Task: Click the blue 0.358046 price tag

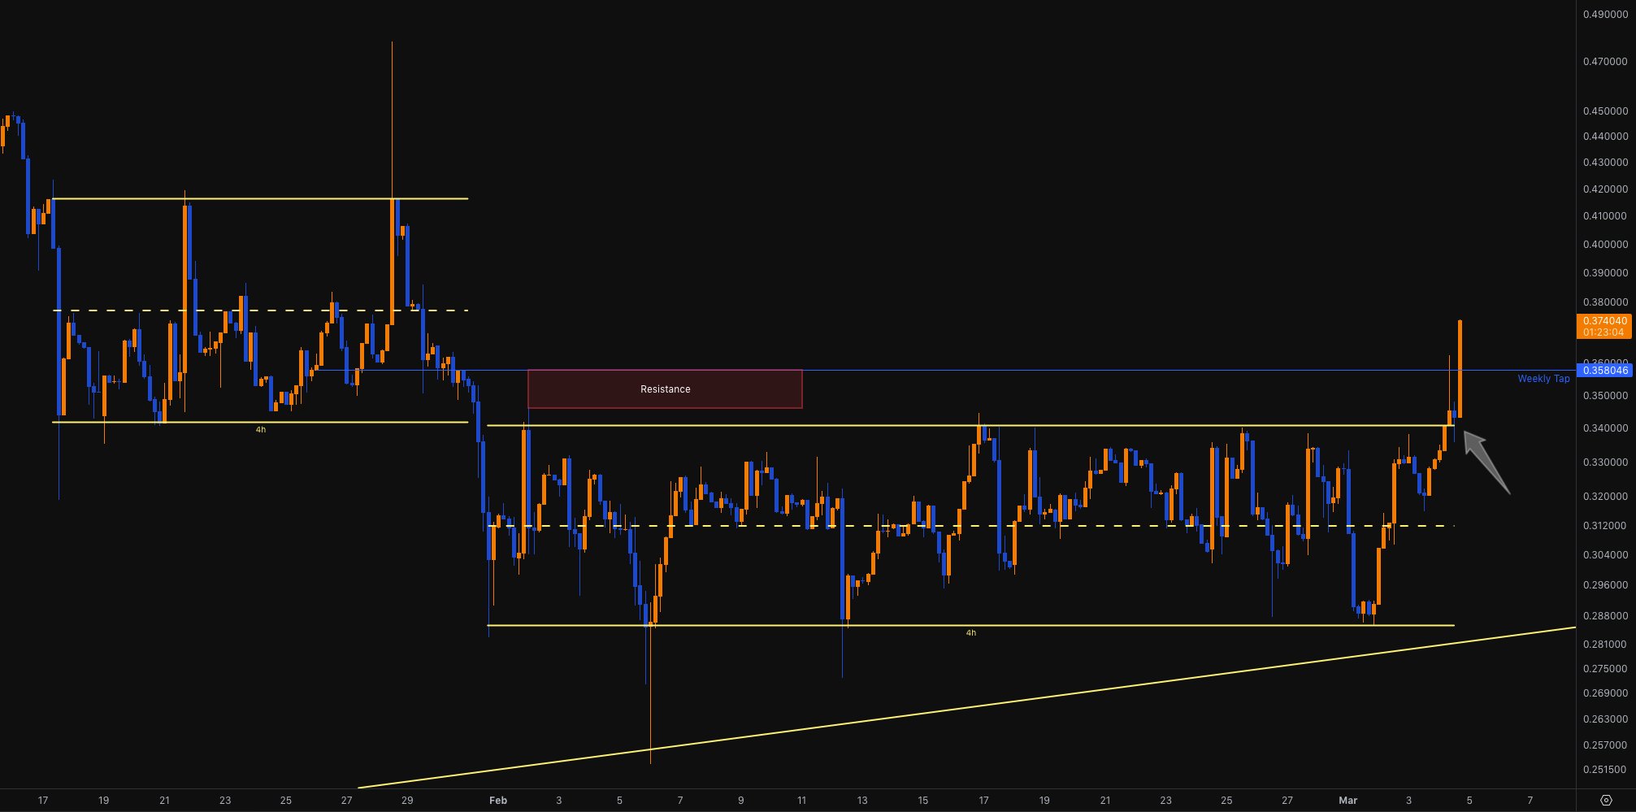Action: click(1605, 371)
